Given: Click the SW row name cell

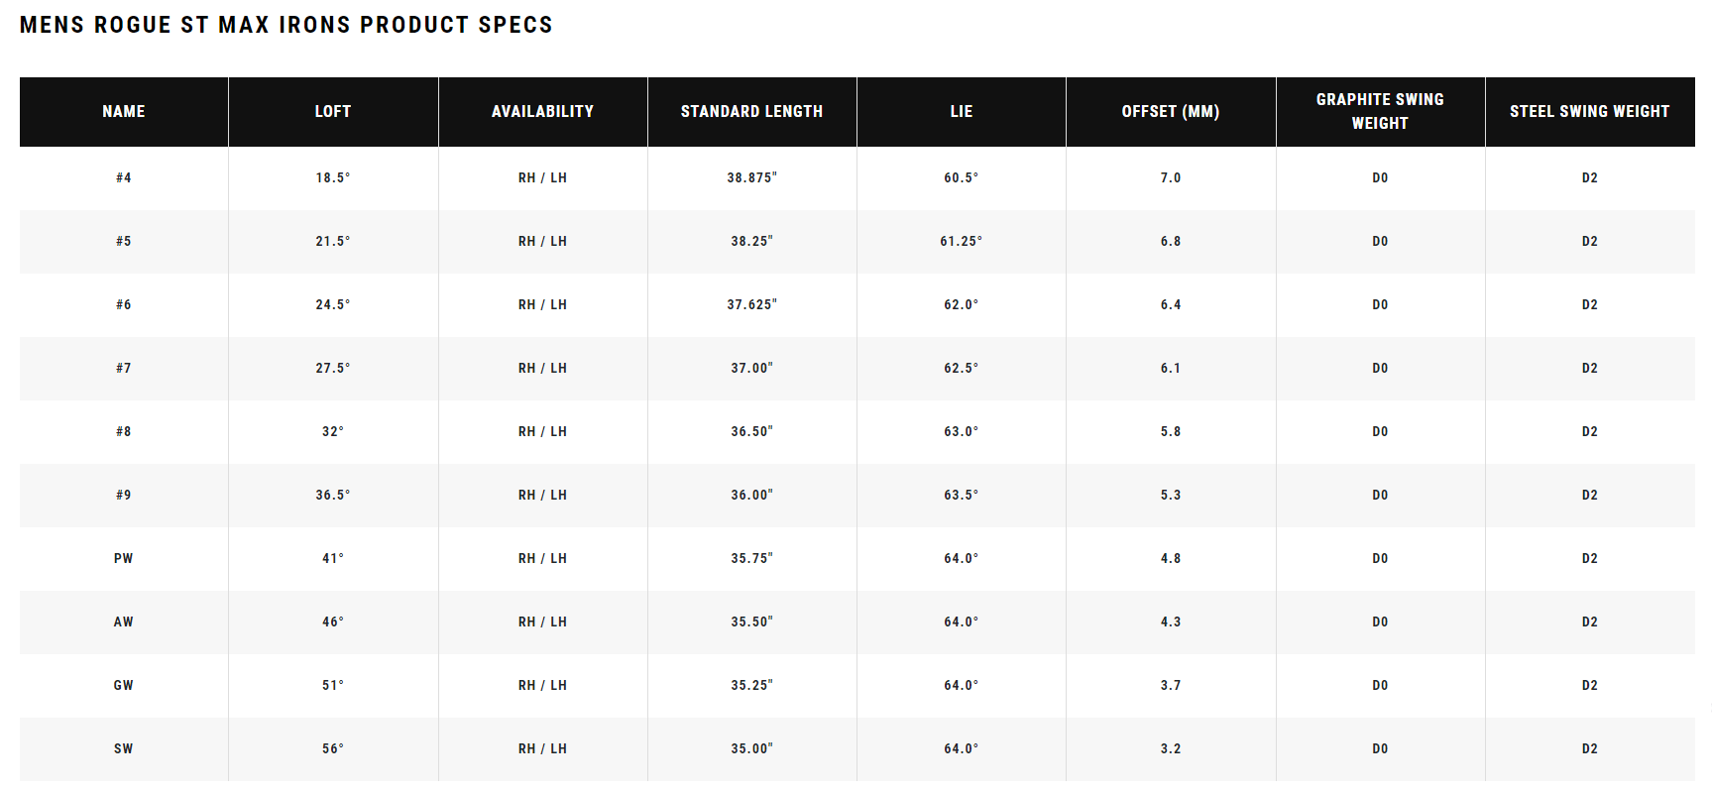Looking at the screenshot, I should 124,749.
